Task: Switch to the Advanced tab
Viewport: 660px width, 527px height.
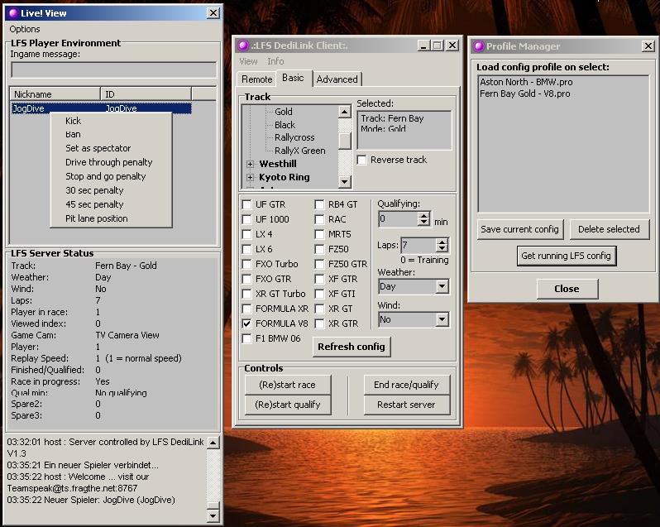Action: pyautogui.click(x=337, y=79)
